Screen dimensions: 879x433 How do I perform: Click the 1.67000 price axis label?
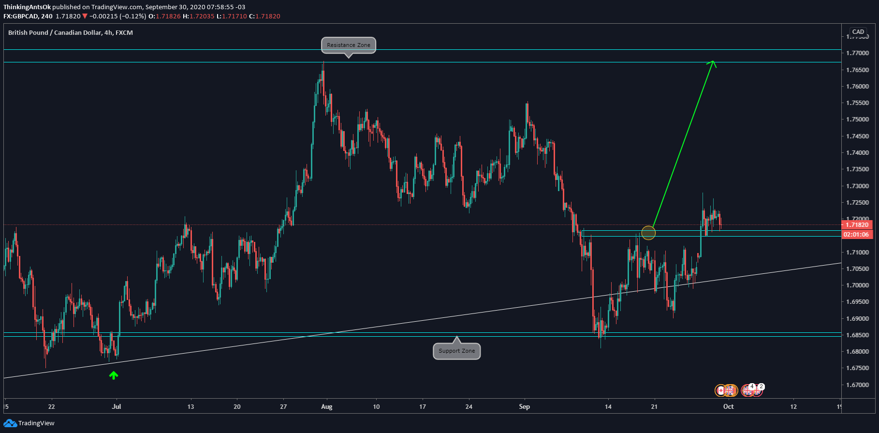point(857,385)
